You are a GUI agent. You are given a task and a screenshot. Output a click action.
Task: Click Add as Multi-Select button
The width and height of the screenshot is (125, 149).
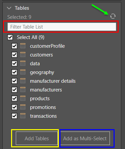click(85, 138)
